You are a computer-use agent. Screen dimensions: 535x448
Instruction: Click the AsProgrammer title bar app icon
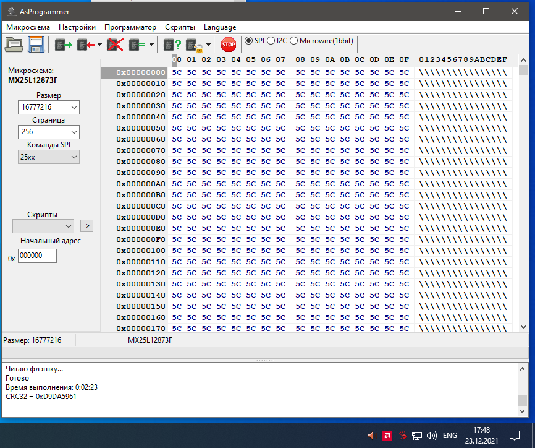12,11
